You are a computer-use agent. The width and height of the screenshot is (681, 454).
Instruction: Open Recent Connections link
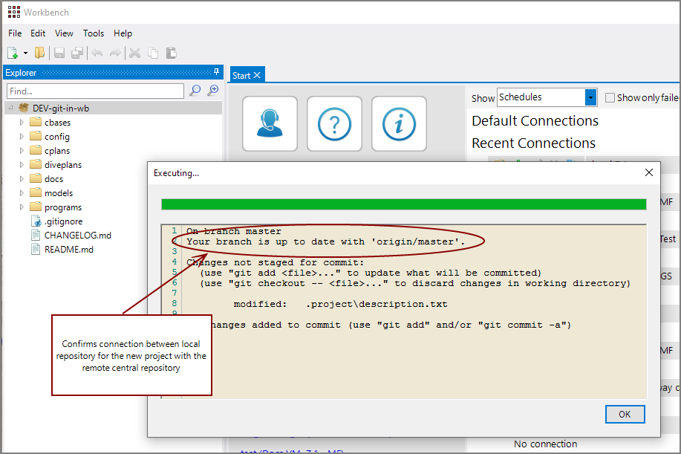[532, 143]
